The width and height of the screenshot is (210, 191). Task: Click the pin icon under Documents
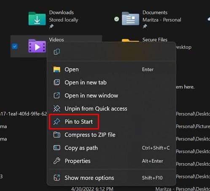tap(145, 26)
